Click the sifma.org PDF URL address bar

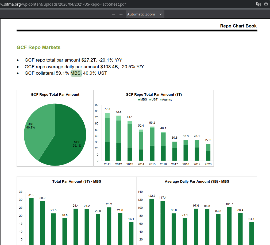pyautogui.click(x=63, y=4)
